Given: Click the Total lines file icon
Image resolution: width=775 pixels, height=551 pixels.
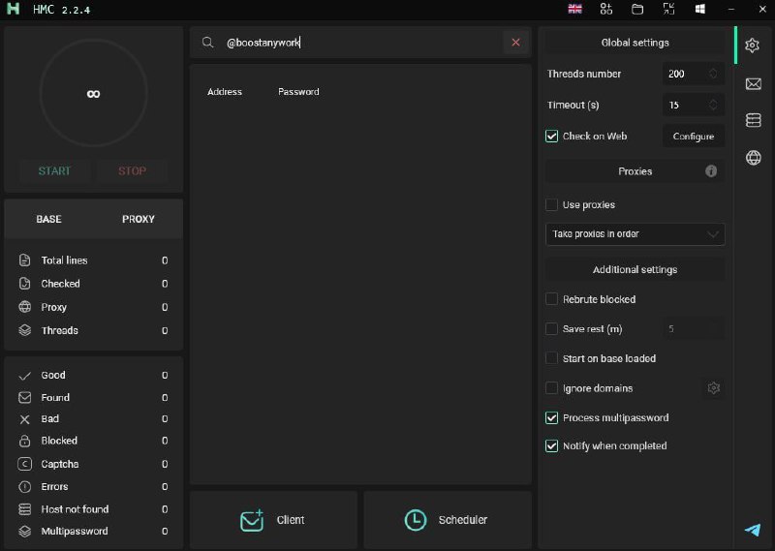Looking at the screenshot, I should coord(25,260).
